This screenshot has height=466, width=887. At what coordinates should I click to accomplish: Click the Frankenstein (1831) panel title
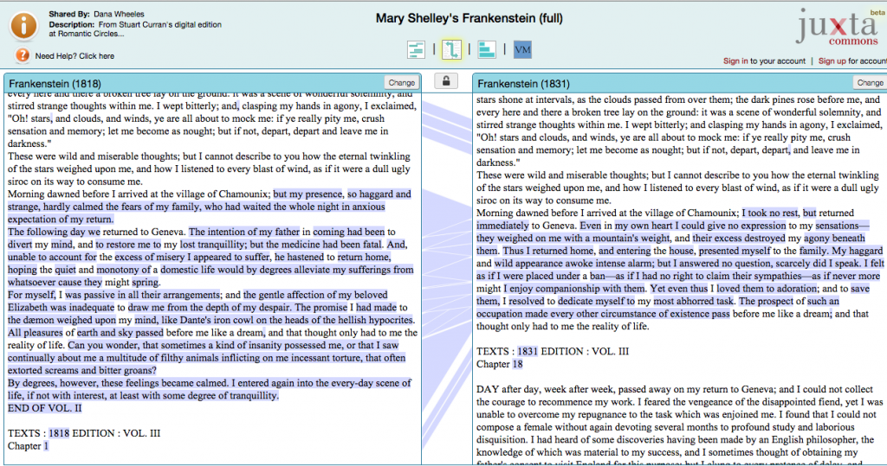pyautogui.click(x=523, y=84)
